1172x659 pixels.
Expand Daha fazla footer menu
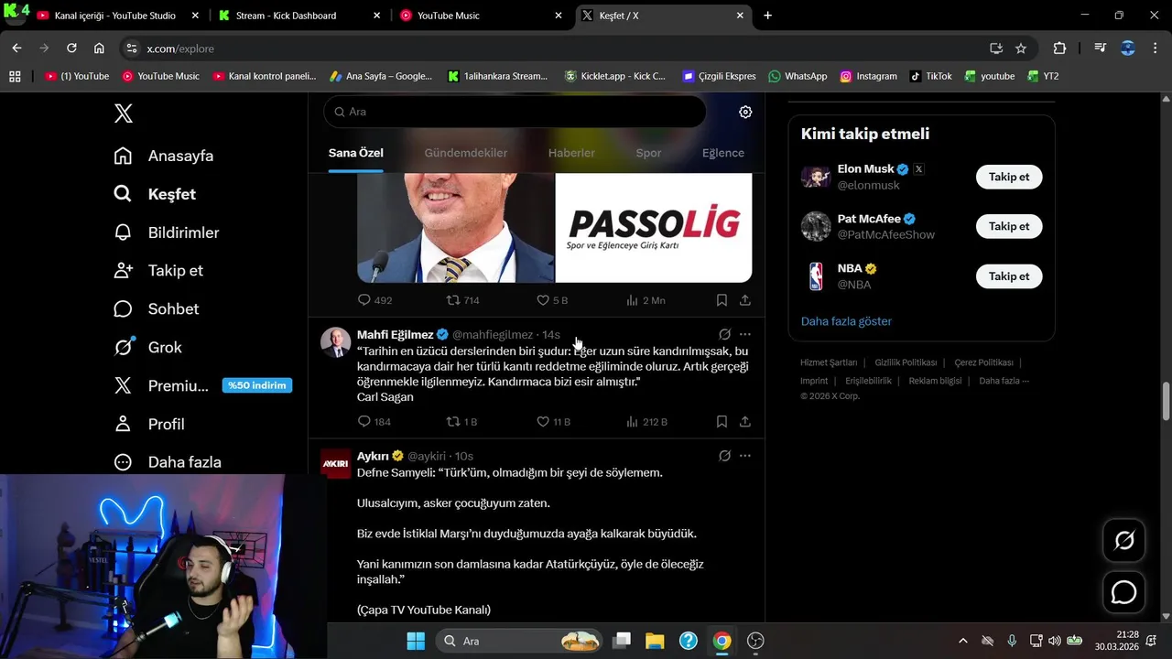(1004, 381)
